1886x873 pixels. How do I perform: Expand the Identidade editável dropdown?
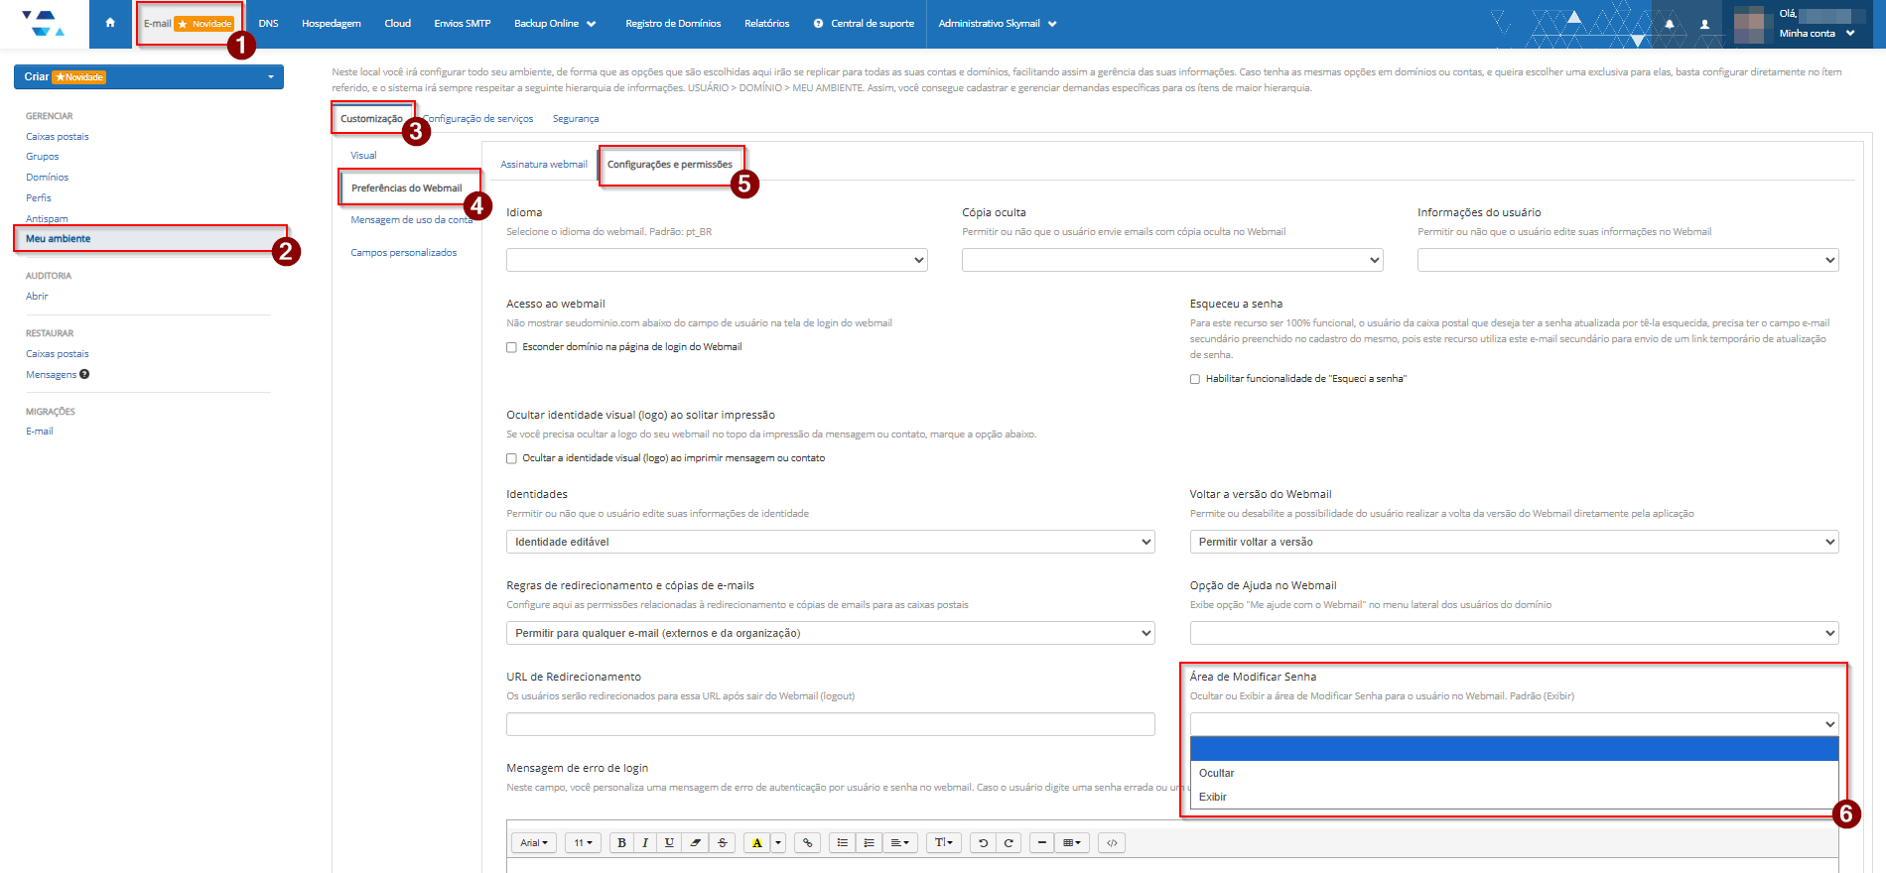(x=830, y=542)
